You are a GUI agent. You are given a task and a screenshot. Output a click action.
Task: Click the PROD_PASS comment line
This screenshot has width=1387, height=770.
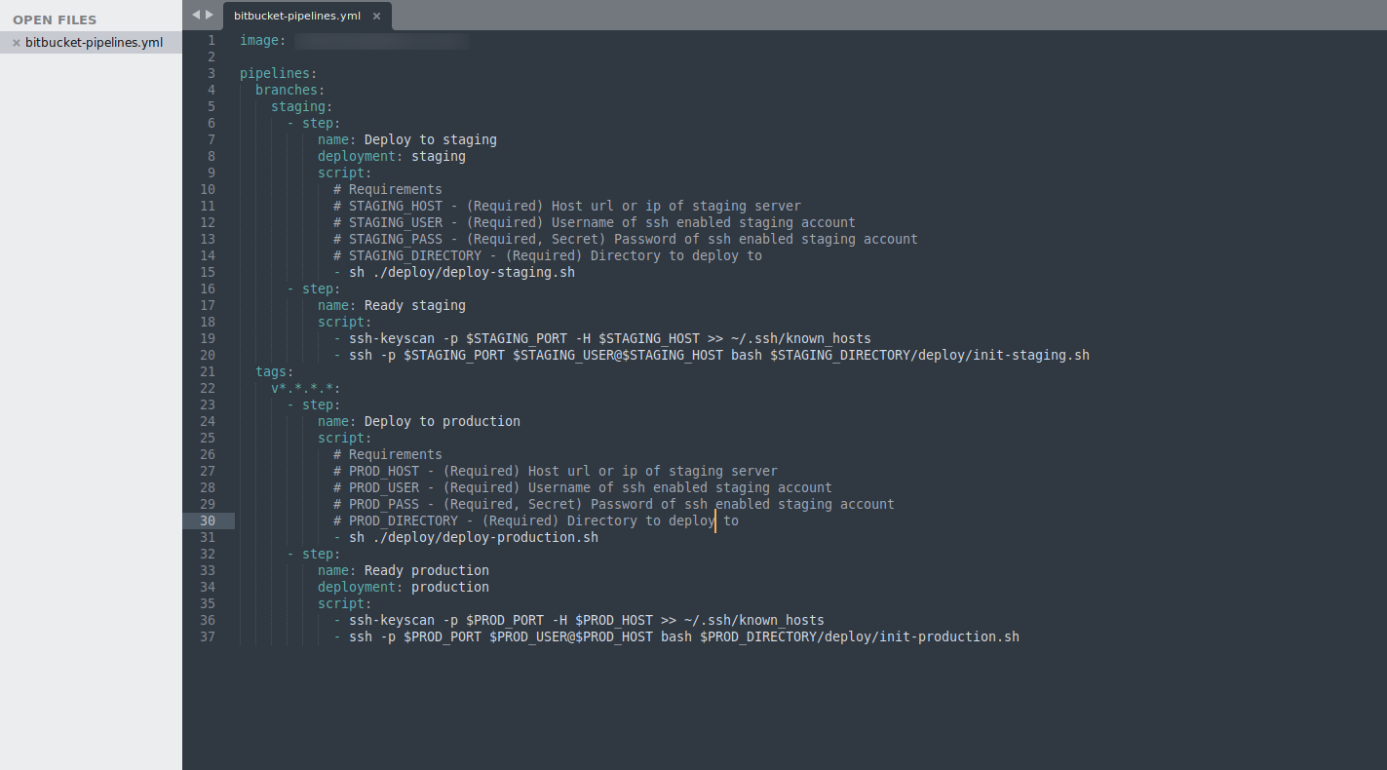tap(614, 504)
